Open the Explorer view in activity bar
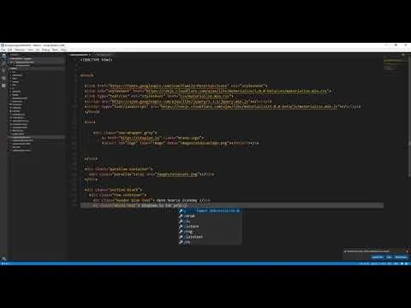This screenshot has height=308, width=411. pyautogui.click(x=3, y=56)
